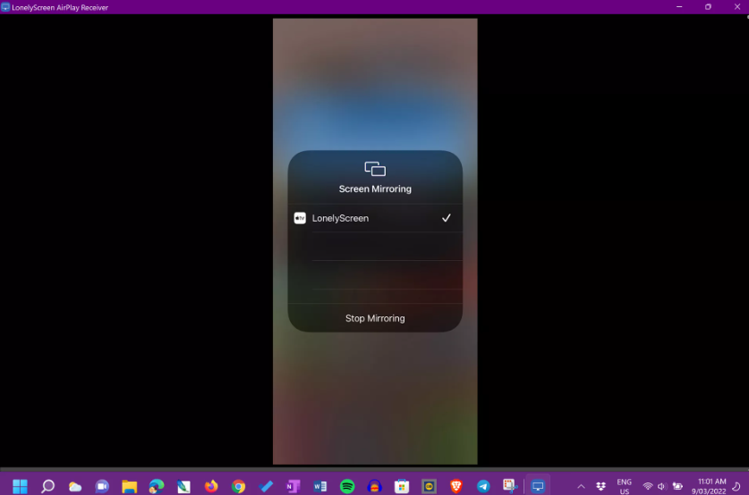Launch Teams Chat from the taskbar

click(x=102, y=486)
